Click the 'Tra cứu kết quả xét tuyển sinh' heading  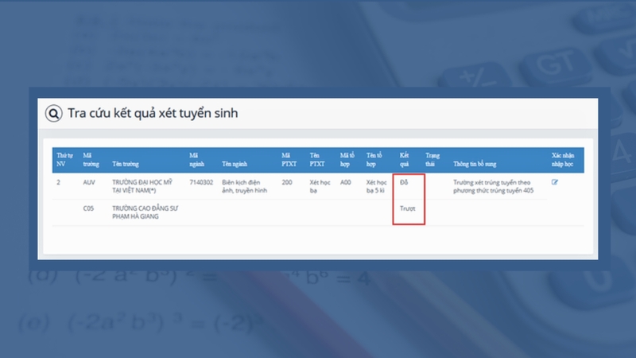click(153, 113)
